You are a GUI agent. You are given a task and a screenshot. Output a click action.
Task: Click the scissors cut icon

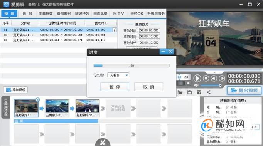tap(103, 142)
